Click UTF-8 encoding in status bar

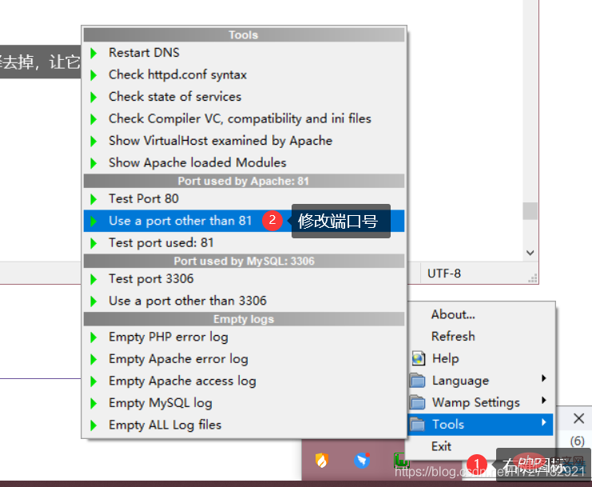444,273
